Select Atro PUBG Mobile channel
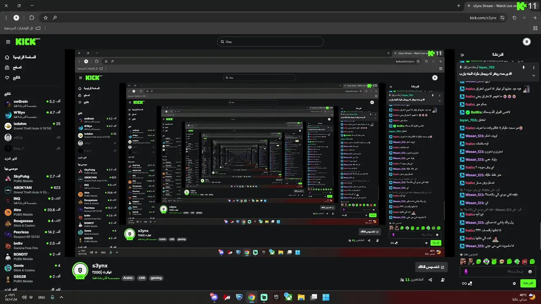 coord(32,212)
